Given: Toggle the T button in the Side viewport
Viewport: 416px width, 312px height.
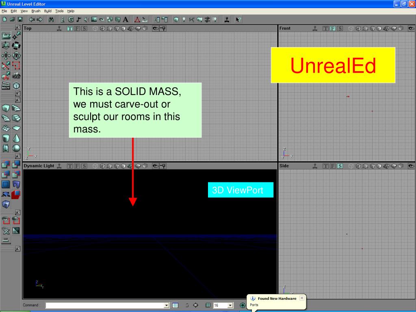Looking at the screenshot, I should (x=325, y=166).
